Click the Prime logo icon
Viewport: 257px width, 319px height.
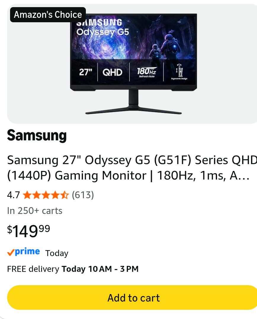[x=24, y=252]
